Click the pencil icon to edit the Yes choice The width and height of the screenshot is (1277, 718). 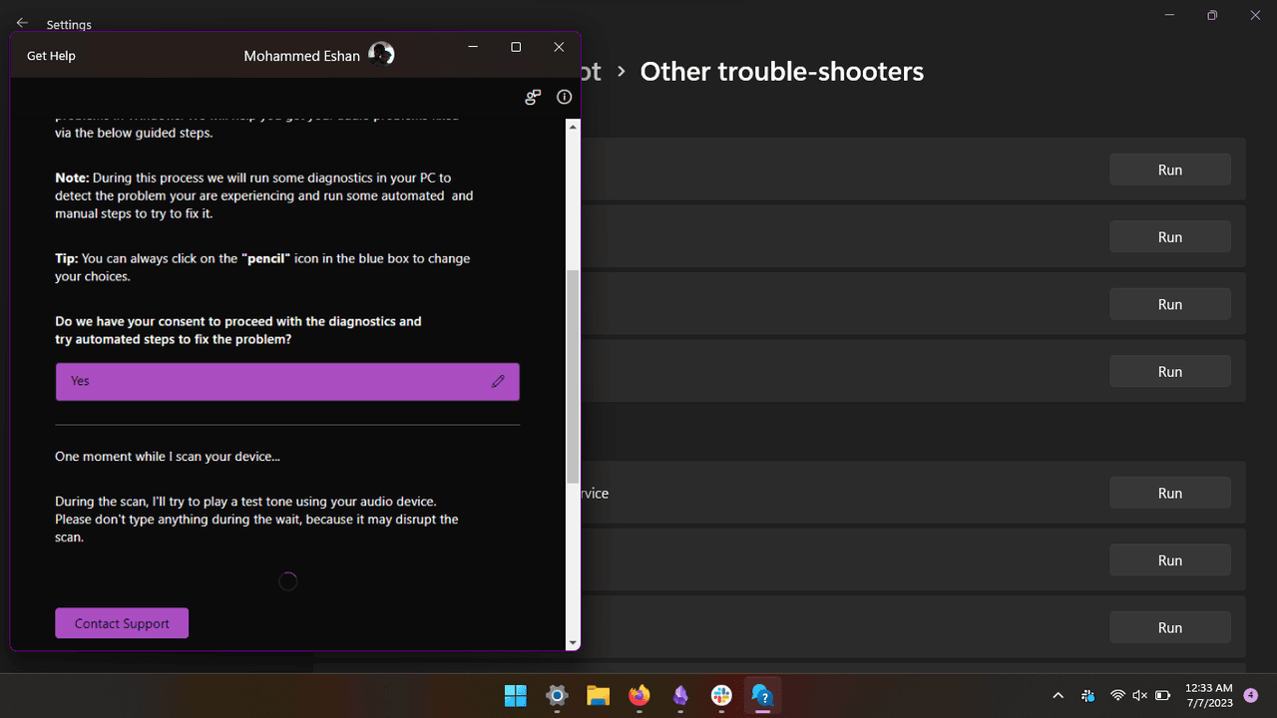[x=498, y=381]
